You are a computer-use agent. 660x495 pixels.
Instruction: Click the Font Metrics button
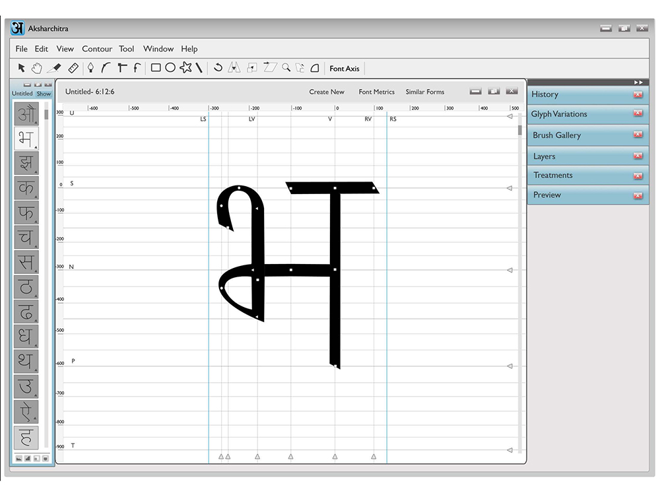376,92
